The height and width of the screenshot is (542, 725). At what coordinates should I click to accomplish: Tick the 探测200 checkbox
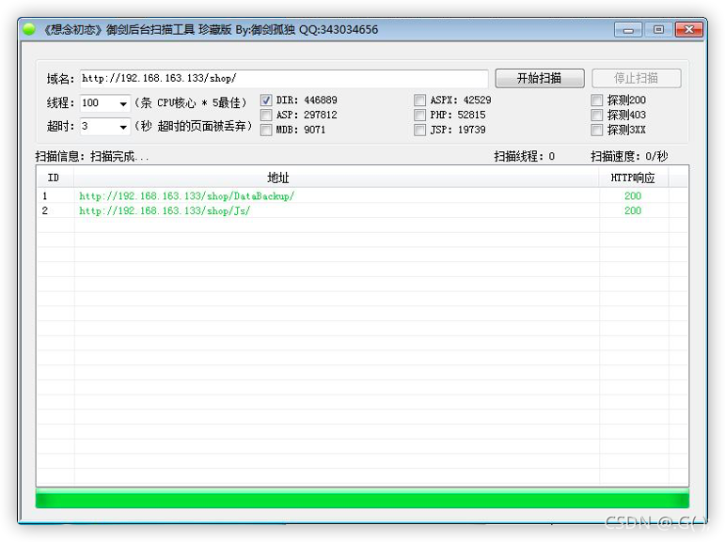(597, 100)
